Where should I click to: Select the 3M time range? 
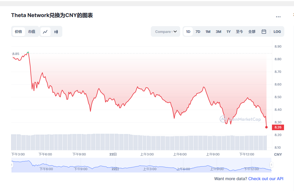[218, 31]
